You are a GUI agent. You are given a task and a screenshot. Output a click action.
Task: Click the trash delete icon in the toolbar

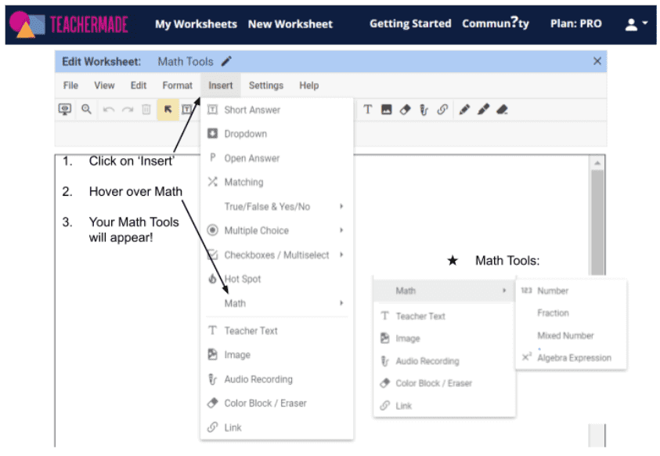(146, 110)
